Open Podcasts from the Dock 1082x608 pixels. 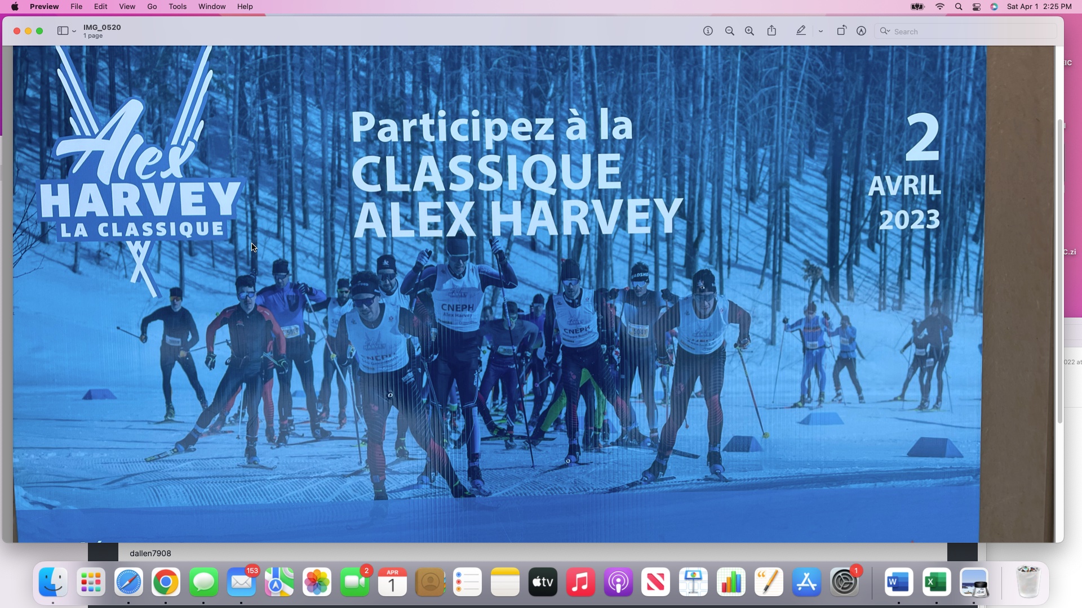tap(618, 582)
